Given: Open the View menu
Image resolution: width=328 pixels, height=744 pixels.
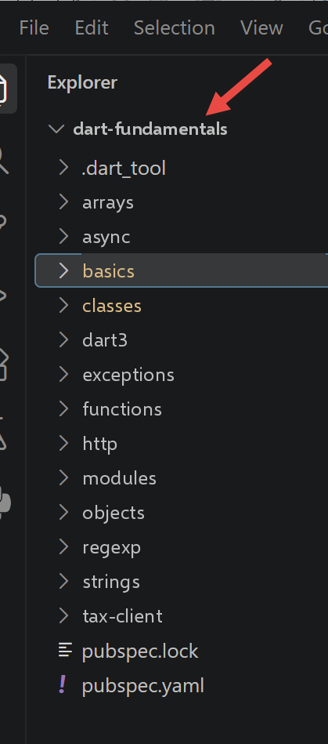Looking at the screenshot, I should [x=261, y=28].
